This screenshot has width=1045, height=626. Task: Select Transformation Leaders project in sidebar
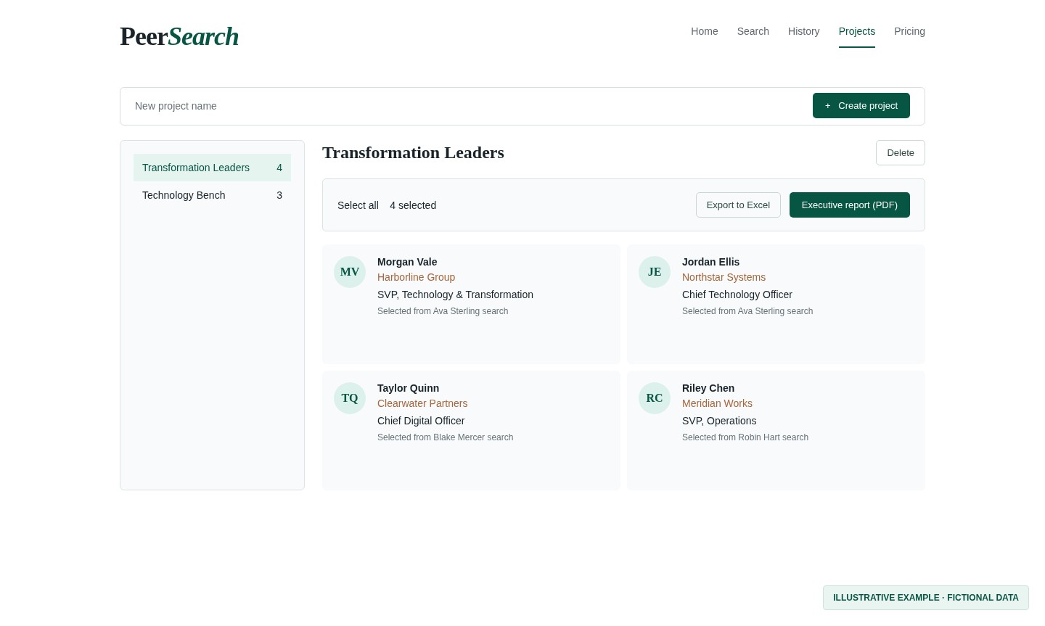212,168
